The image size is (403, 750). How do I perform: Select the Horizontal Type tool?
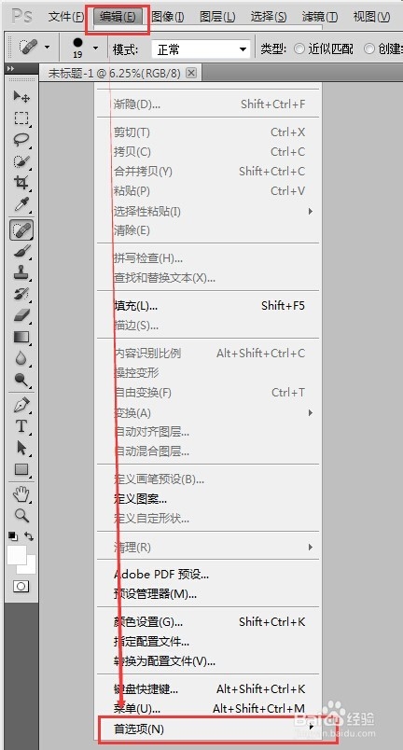click(x=21, y=426)
